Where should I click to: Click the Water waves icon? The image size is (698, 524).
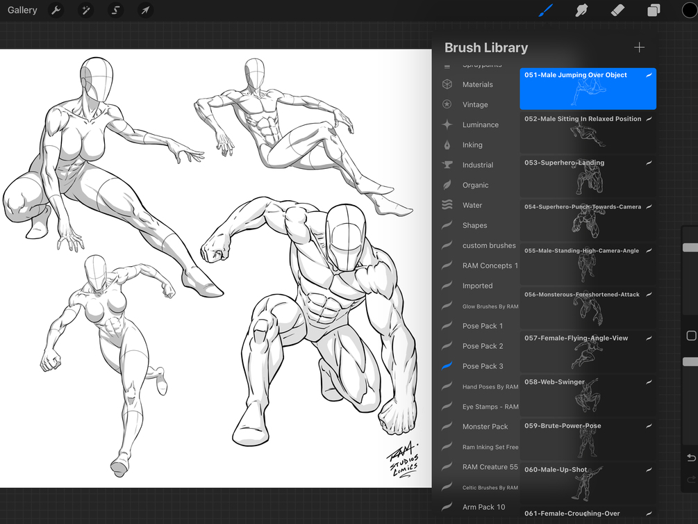tap(447, 204)
